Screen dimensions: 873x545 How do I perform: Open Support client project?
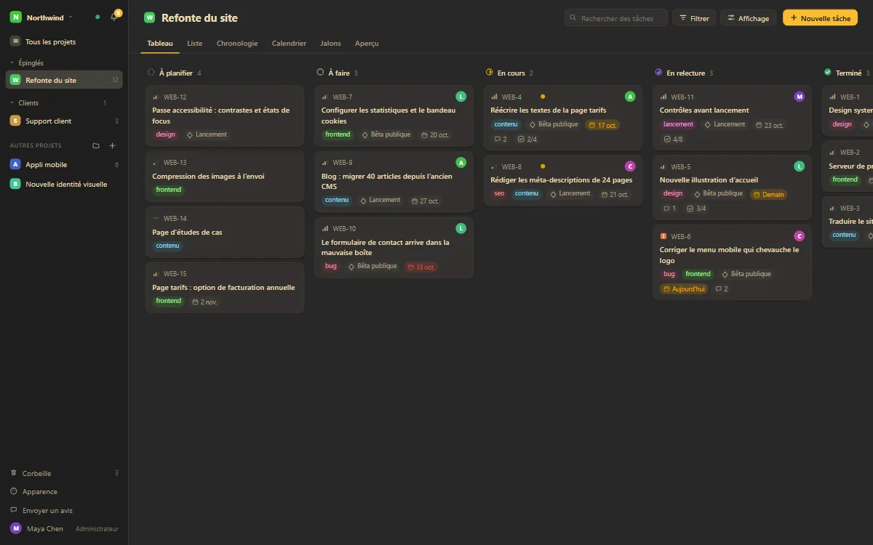click(x=65, y=121)
